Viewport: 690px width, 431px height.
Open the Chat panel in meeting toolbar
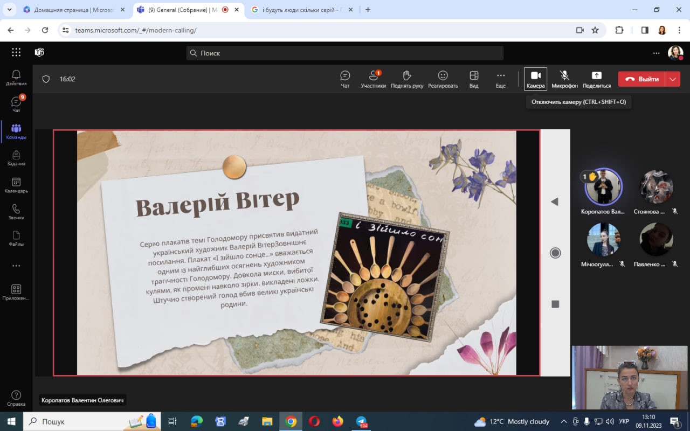pos(345,79)
